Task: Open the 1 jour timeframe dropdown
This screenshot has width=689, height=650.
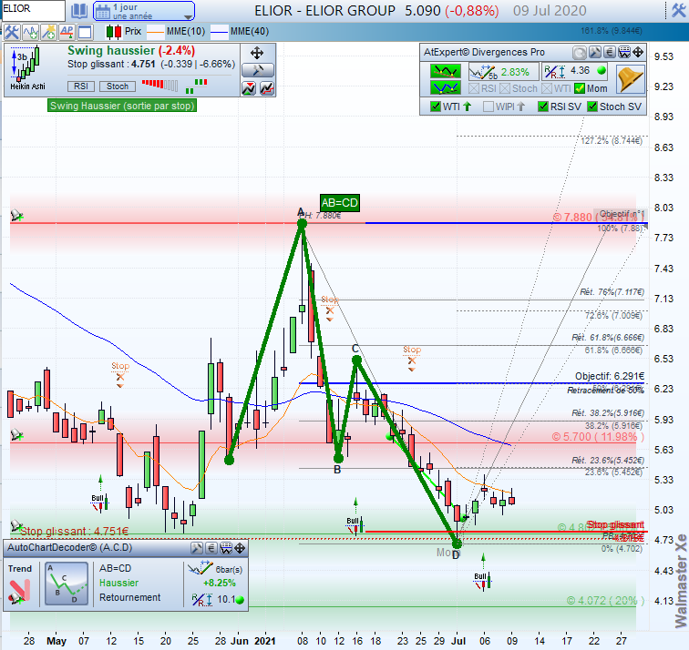Action: tap(144, 11)
